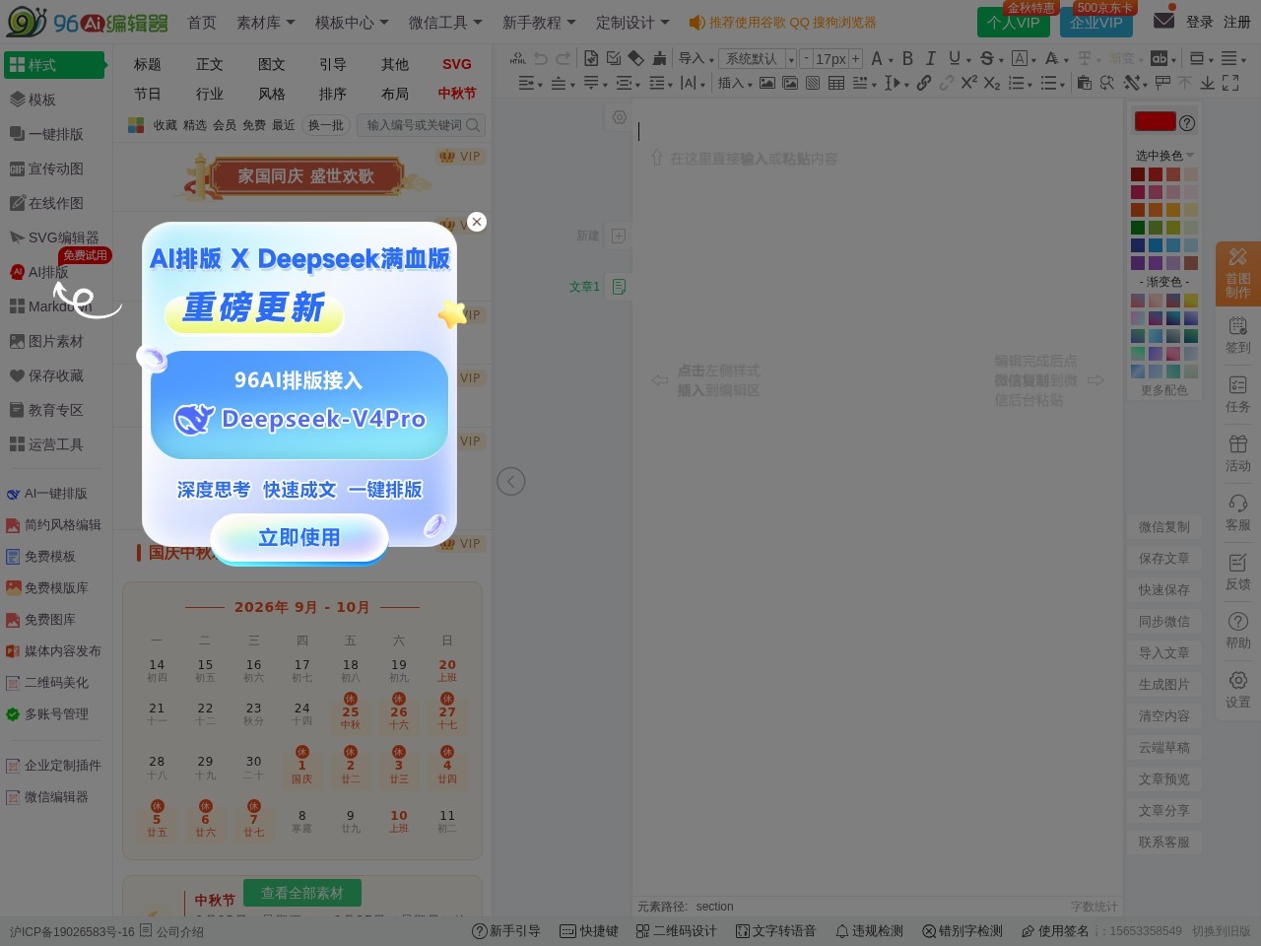This screenshot has height=946, width=1261.
Task: Click 立即使用 button in popup
Action: (x=299, y=538)
